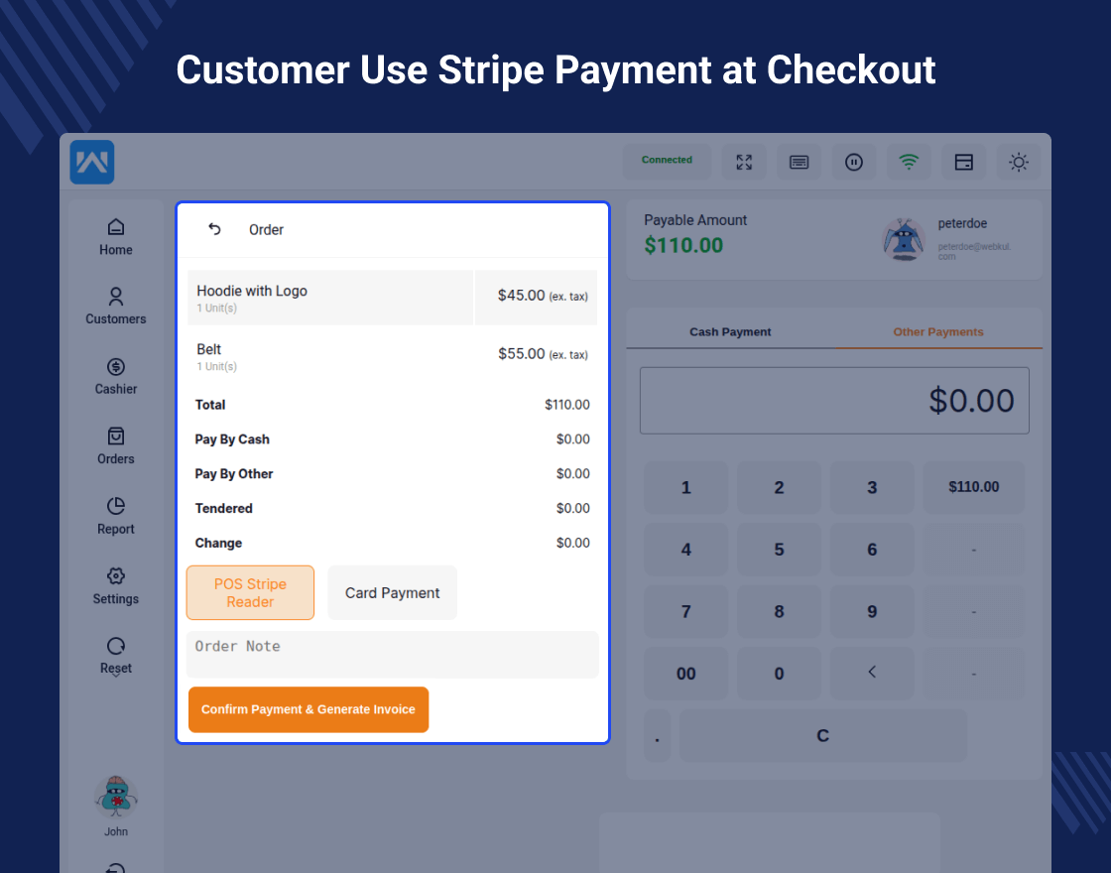Open Home from the sidebar
1111x873 pixels.
116,237
